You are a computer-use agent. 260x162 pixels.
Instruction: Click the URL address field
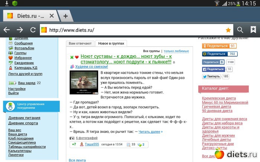pyautogui.click(x=134, y=30)
